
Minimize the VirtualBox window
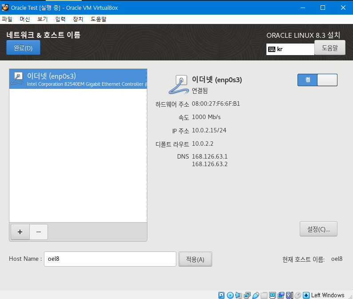(x=303, y=8)
